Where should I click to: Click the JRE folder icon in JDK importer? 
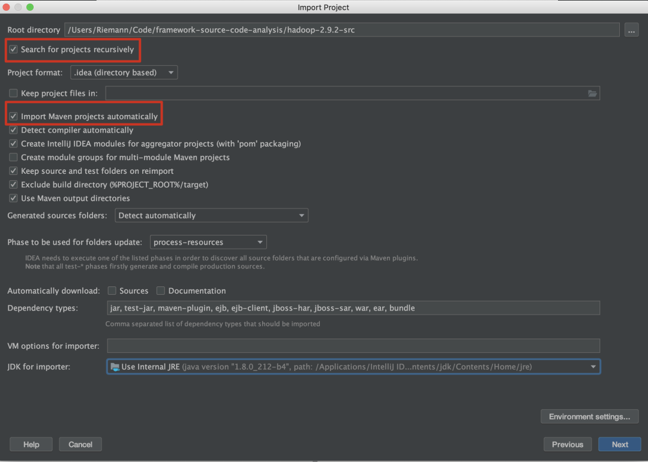tap(115, 367)
